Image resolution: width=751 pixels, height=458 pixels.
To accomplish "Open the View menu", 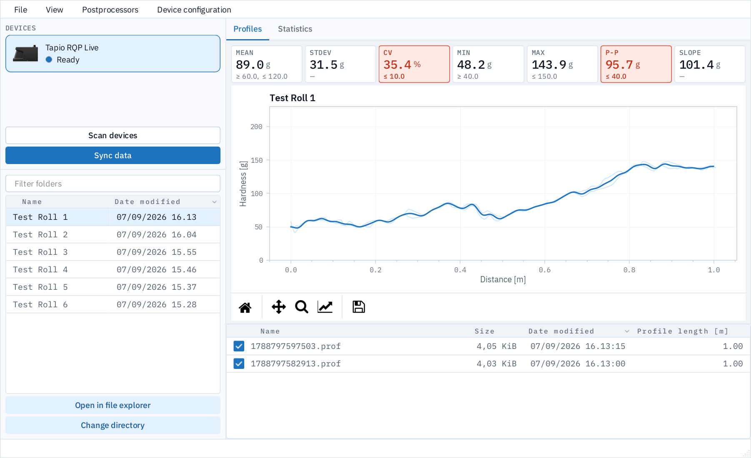I will coord(55,10).
